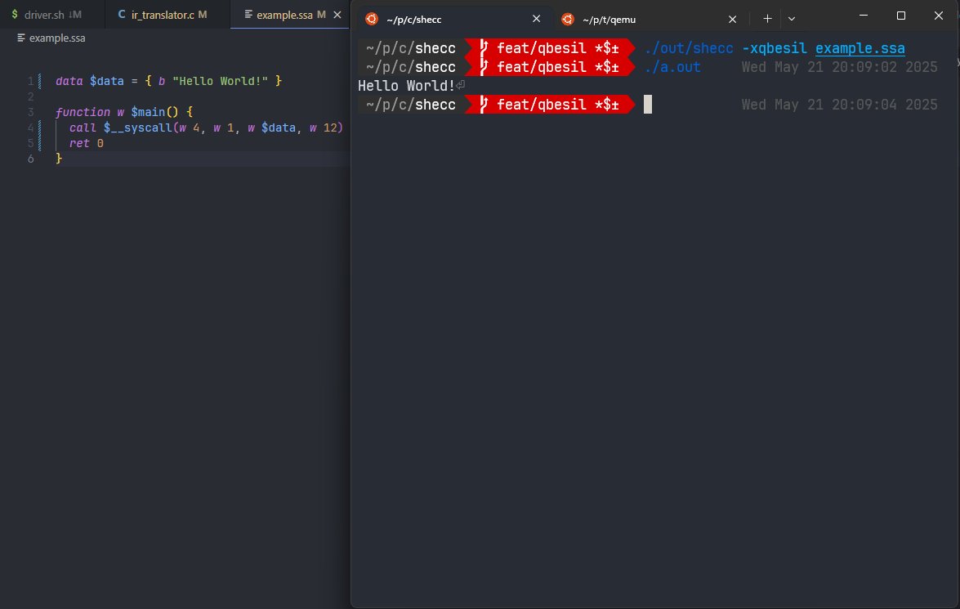960x609 pixels.
Task: Click line number 3 in the editor
Action: [30, 112]
